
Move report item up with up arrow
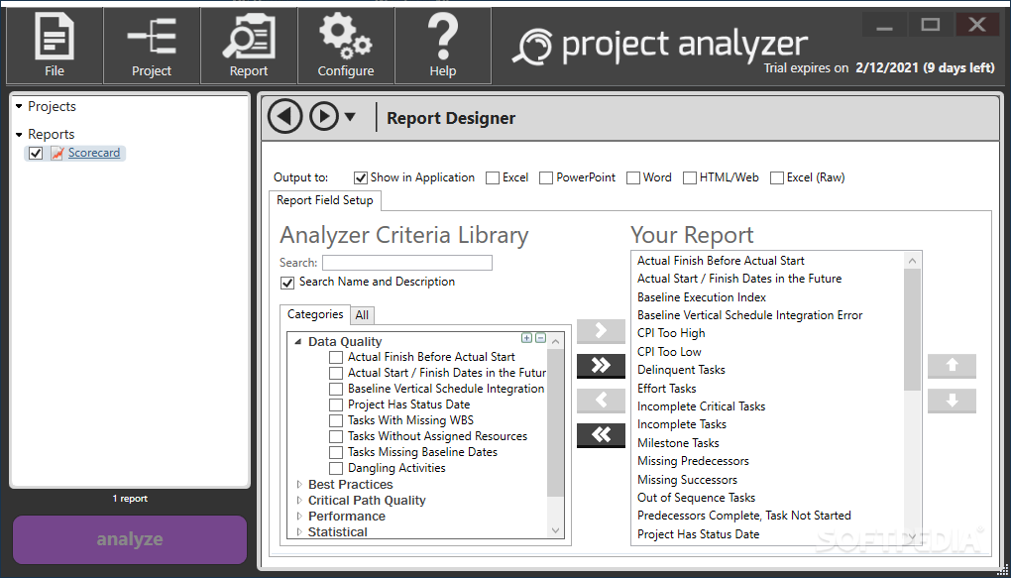[x=952, y=366]
